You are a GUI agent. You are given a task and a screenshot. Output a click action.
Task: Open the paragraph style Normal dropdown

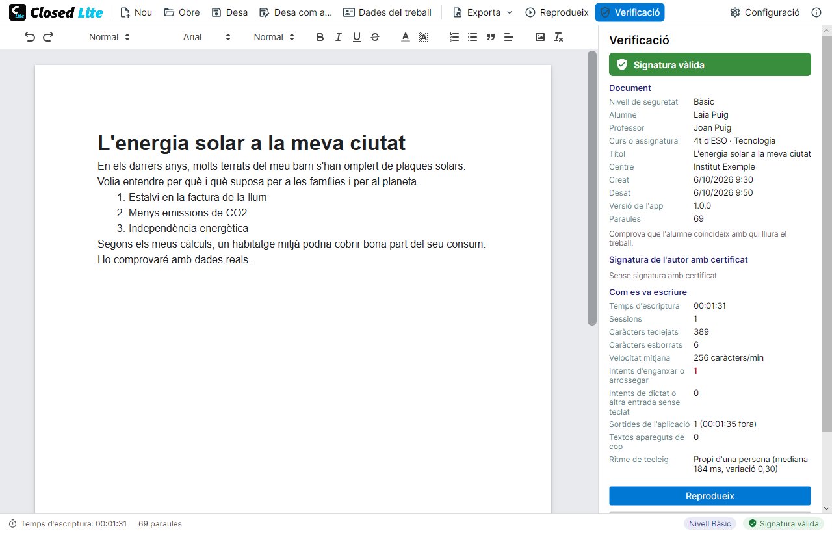tap(109, 37)
